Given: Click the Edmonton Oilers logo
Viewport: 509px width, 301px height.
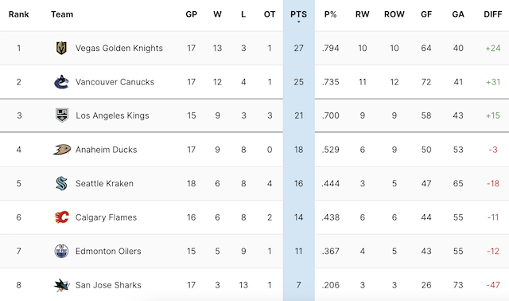Looking at the screenshot, I should click(x=61, y=251).
